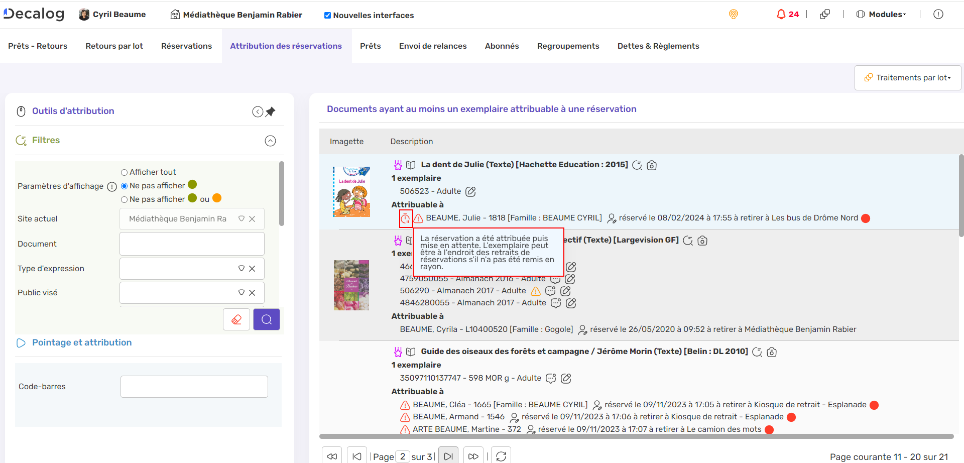Expand Pointage et attribution section
964x463 pixels.
[82, 342]
